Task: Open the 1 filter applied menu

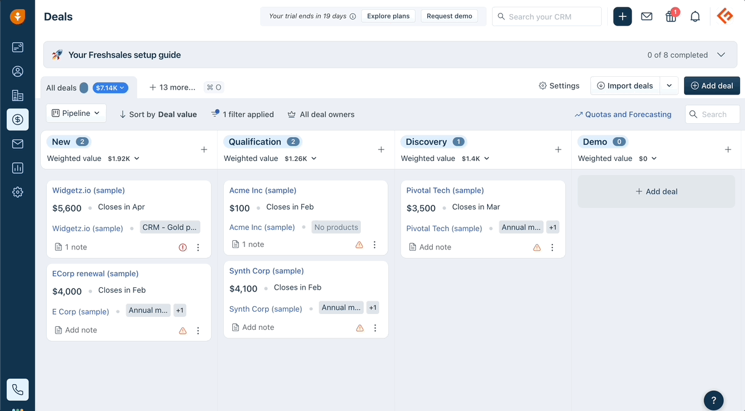Action: [243, 115]
